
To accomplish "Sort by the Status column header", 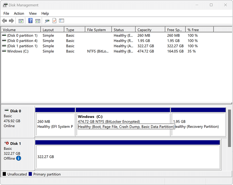I will [124, 30].
